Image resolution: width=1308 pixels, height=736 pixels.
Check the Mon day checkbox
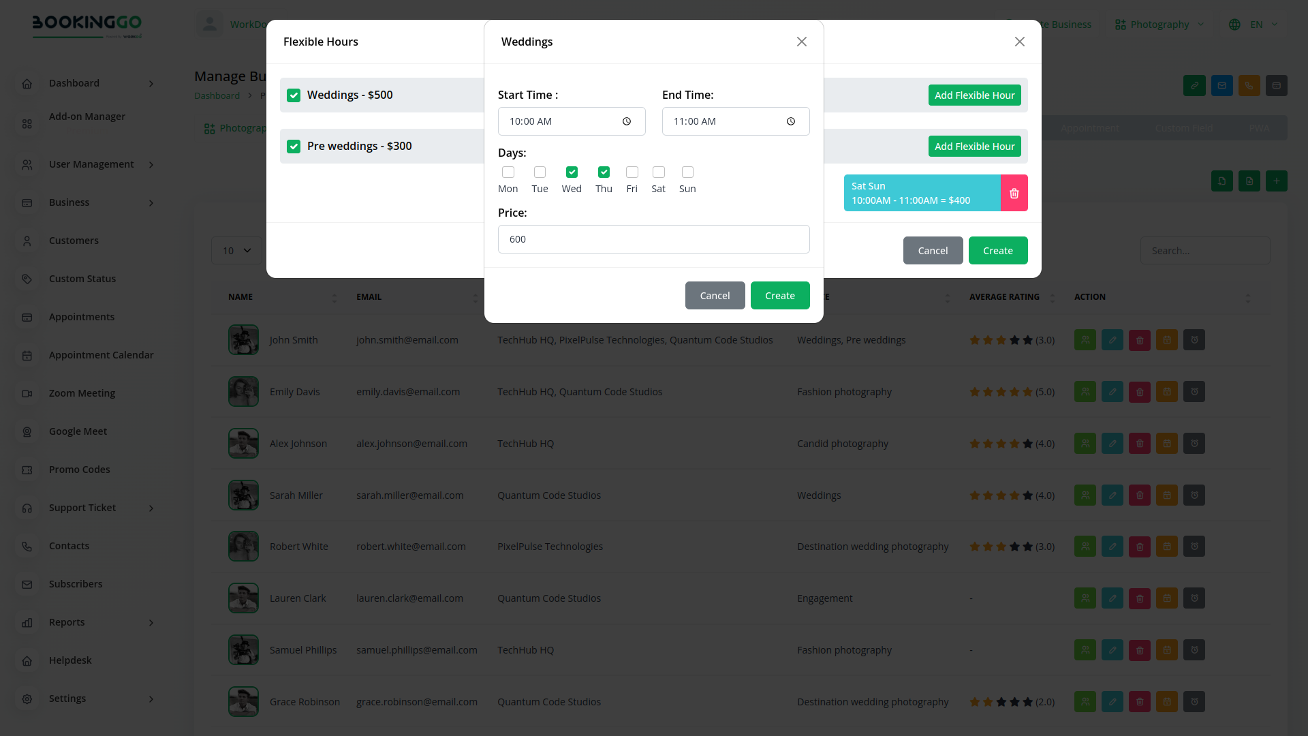coord(508,172)
